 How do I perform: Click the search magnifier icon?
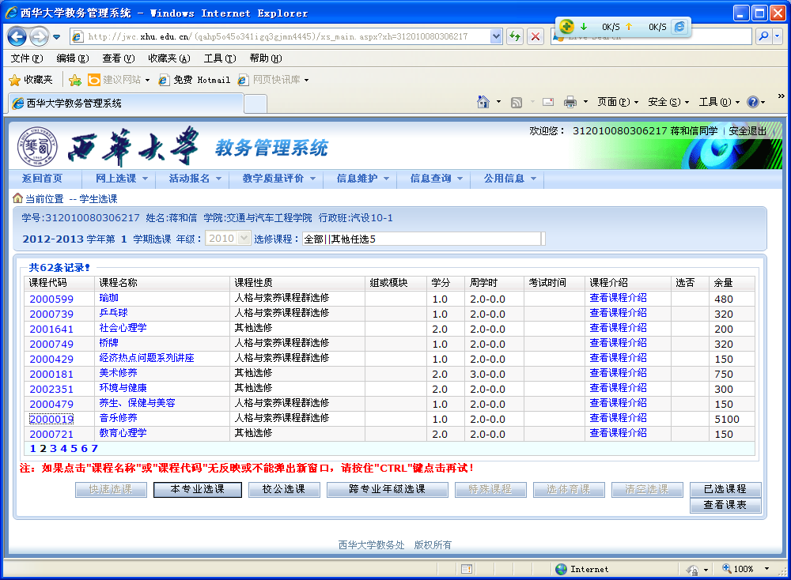(763, 36)
